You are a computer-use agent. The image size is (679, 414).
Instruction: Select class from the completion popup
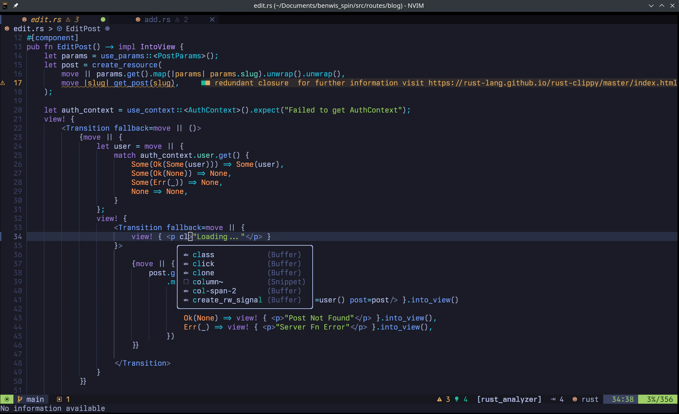coord(203,255)
